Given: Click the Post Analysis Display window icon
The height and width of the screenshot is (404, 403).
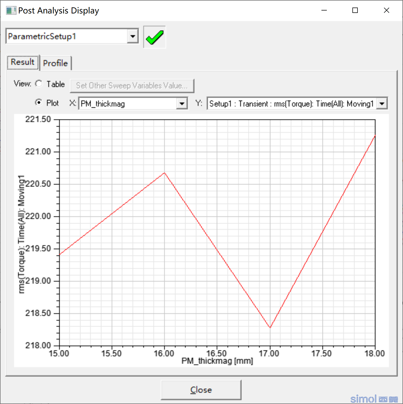Looking at the screenshot, I should coord(11,11).
